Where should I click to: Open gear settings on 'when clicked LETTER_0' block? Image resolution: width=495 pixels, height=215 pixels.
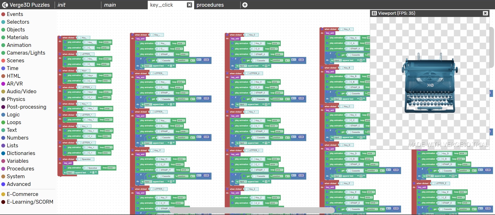click(x=227, y=73)
